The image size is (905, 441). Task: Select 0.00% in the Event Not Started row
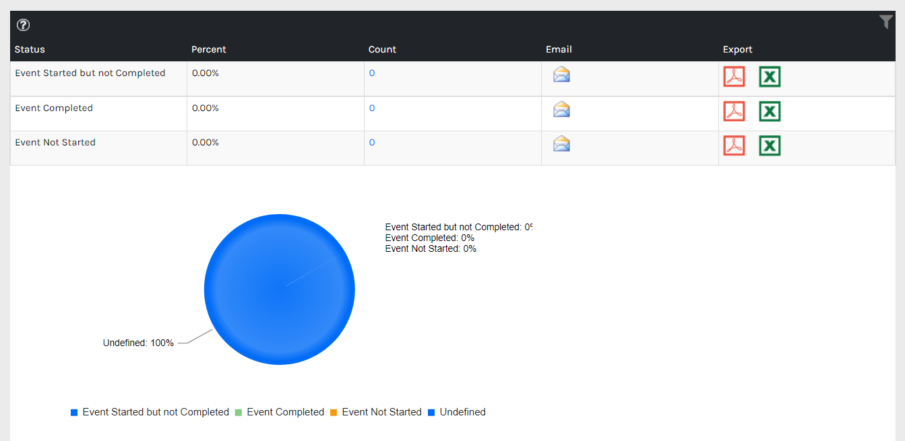pyautogui.click(x=206, y=142)
